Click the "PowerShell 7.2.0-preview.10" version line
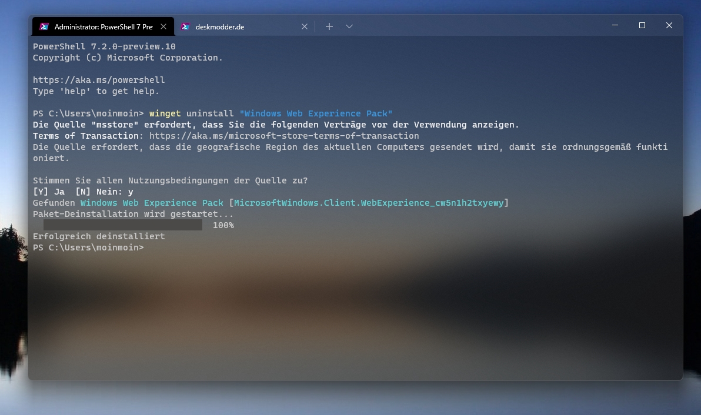Viewport: 701px width, 415px height. point(104,46)
